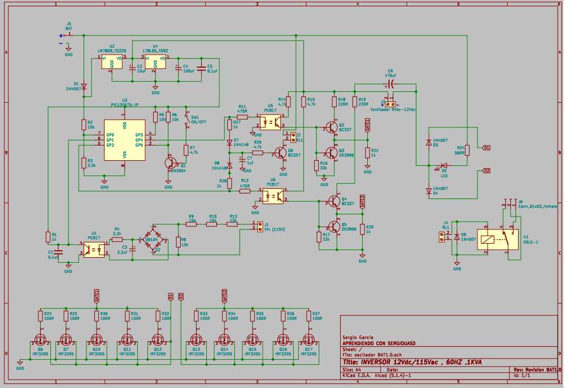Click the 'R11 470R' resistor label

(242, 109)
